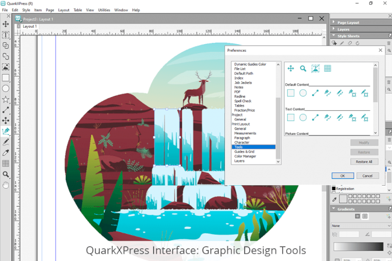Choose Default Content rectangle box icon

click(x=291, y=93)
